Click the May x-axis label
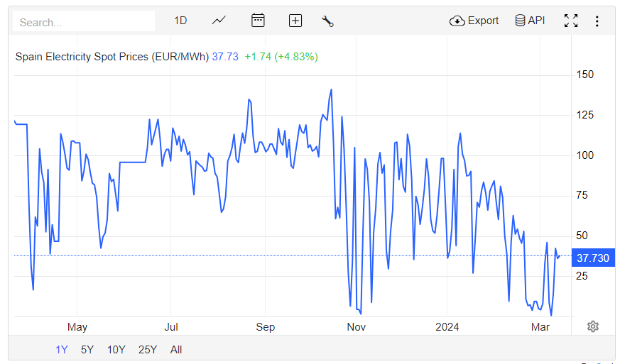 click(77, 327)
